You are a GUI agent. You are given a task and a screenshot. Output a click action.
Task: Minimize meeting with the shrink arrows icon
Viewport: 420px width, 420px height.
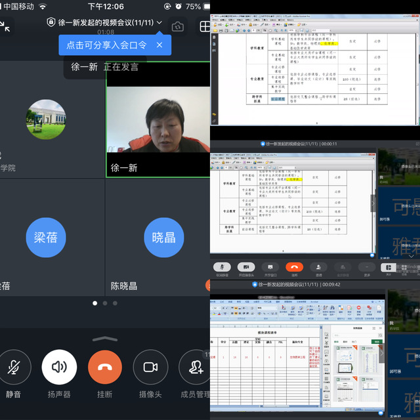5,26
